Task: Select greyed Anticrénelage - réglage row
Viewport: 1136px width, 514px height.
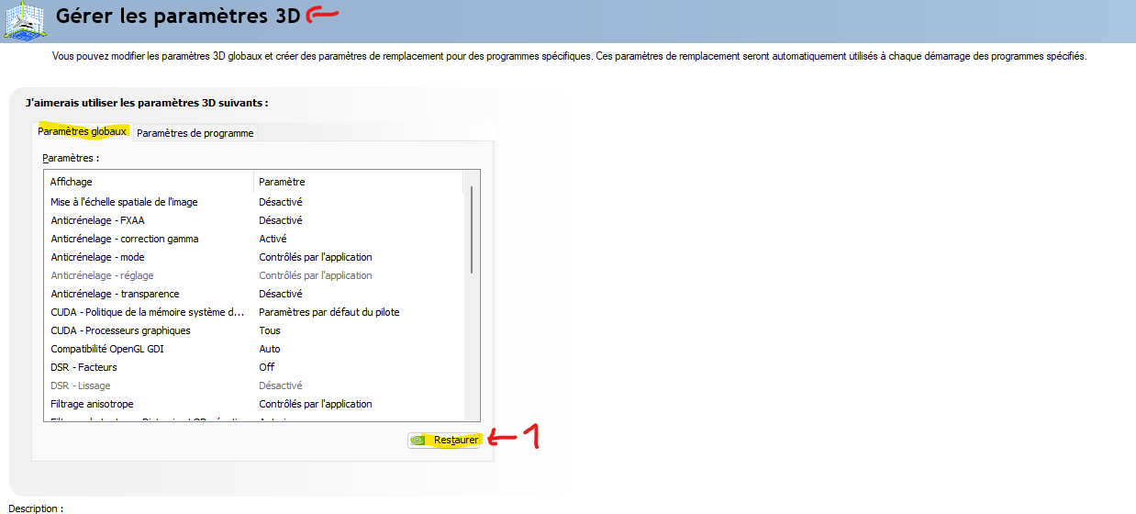Action: click(x=254, y=275)
